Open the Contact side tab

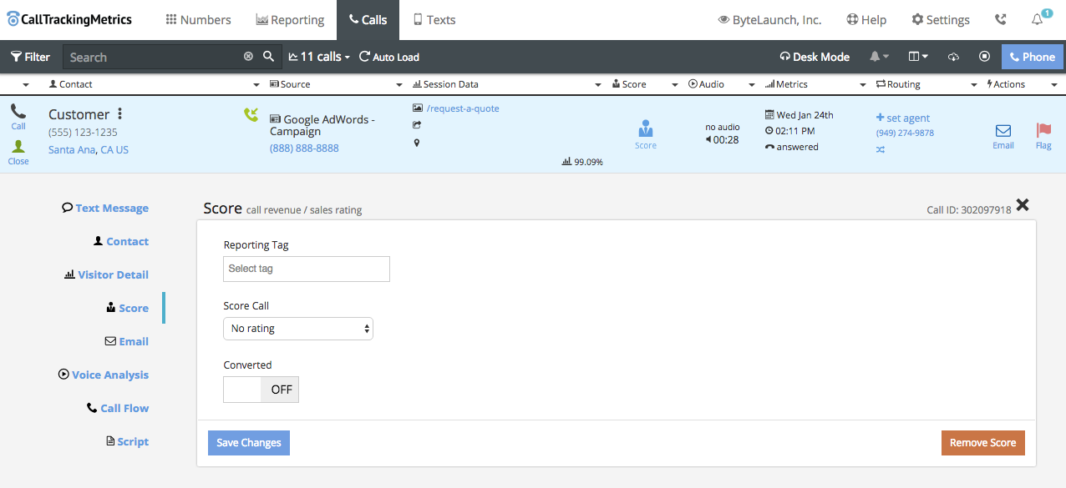[121, 242]
